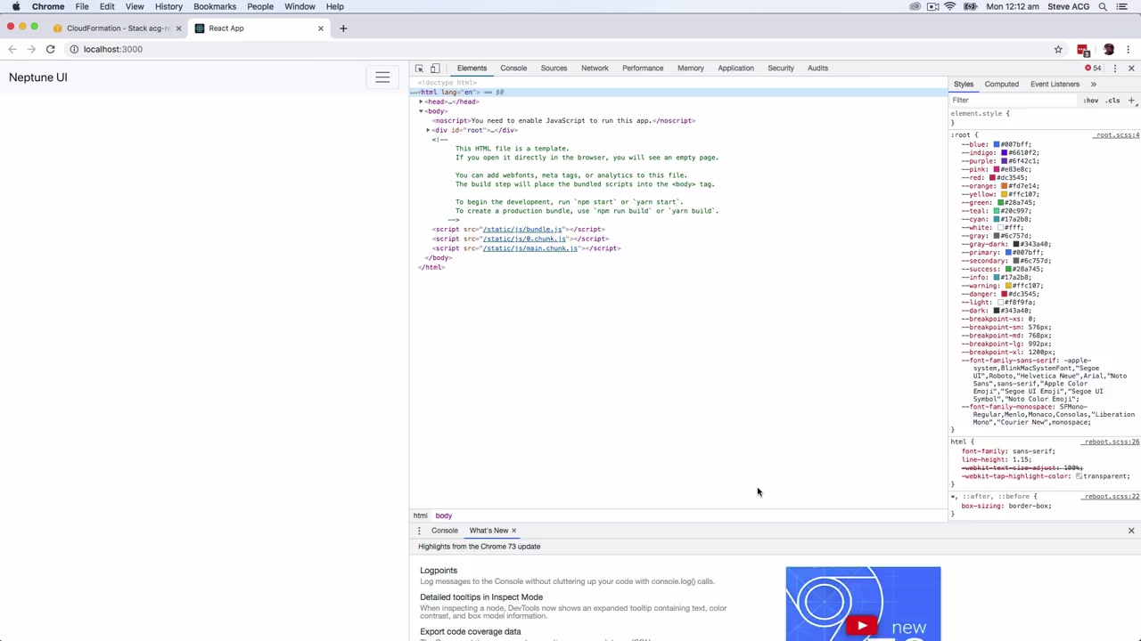1141x641 pixels.
Task: Open the Neptune UI hamburger menu
Action: point(382,77)
